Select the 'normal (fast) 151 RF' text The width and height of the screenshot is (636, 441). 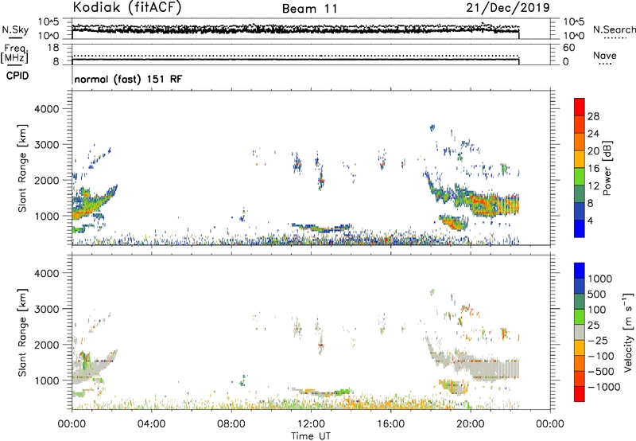(128, 79)
